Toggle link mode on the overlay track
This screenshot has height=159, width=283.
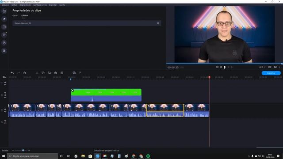5,97
